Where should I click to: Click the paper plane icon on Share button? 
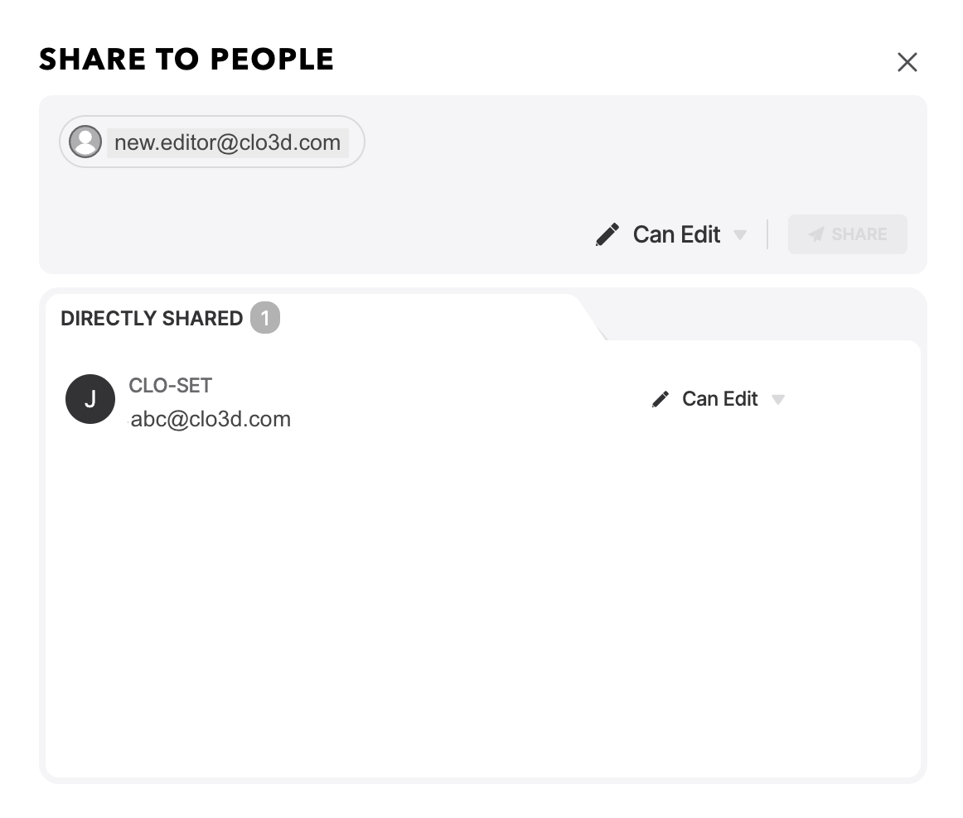coord(816,234)
